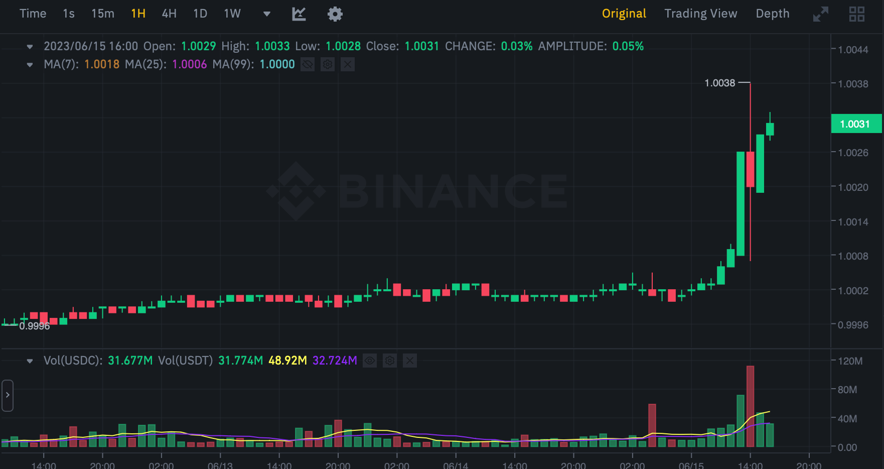
Task: Collapse the MA legend row arrow
Action: tap(30, 65)
